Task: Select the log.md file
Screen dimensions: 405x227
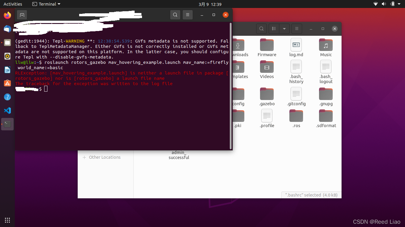Action: tap(296, 48)
